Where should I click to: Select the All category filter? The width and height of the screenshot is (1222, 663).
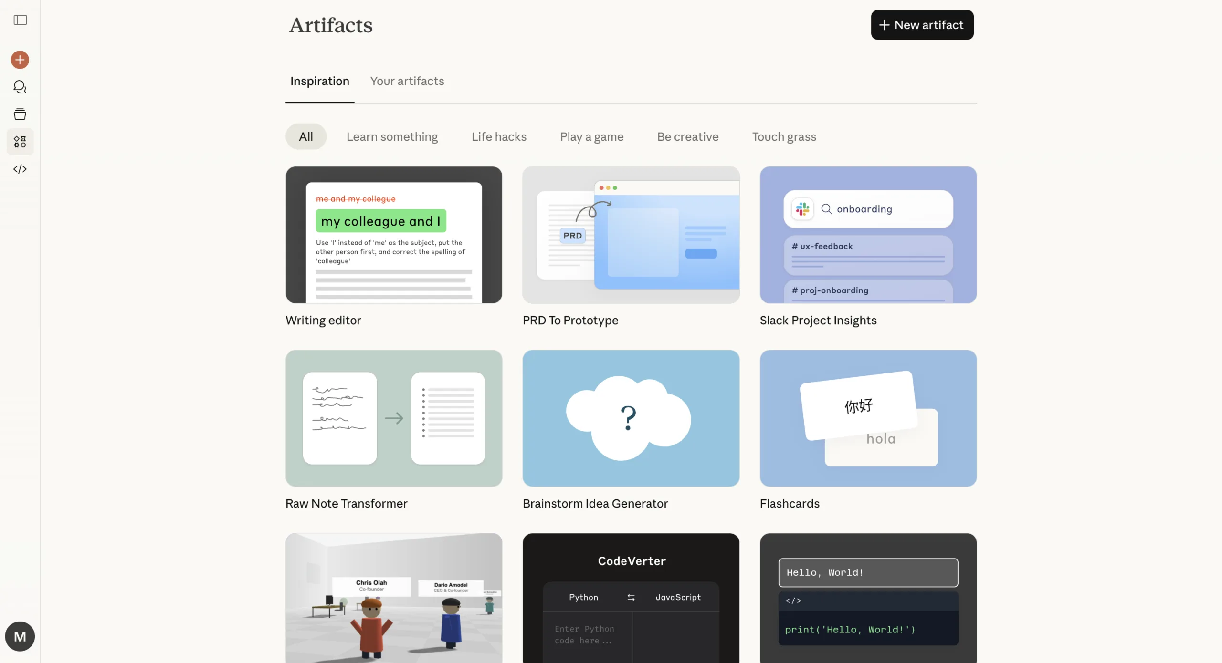click(305, 137)
